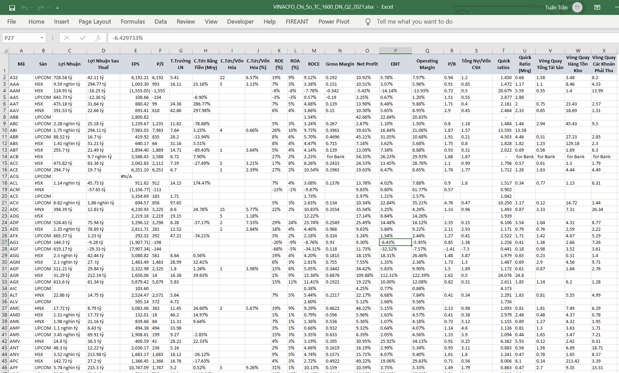
Task: Click Tell me what you want search field
Action: (414, 22)
